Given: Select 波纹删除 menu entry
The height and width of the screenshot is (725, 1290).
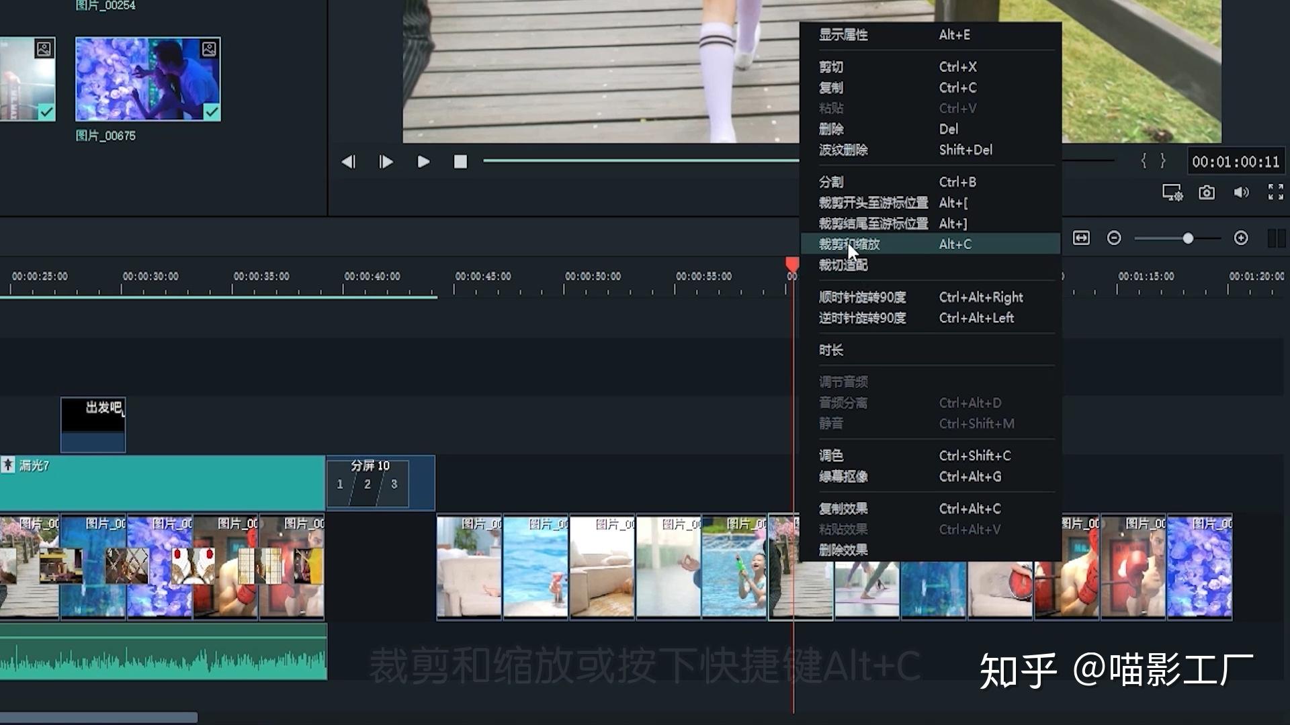Looking at the screenshot, I should (930, 150).
